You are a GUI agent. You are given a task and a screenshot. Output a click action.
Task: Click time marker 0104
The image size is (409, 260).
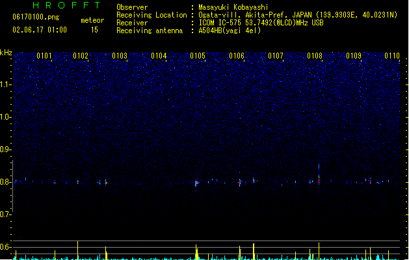tap(159, 56)
